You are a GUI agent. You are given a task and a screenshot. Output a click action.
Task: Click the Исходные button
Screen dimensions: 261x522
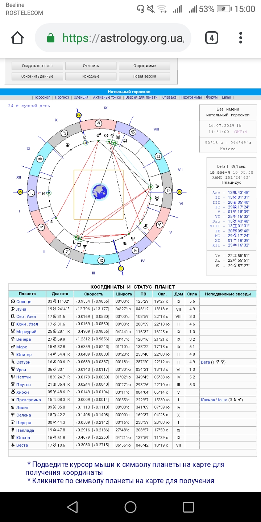point(91,76)
